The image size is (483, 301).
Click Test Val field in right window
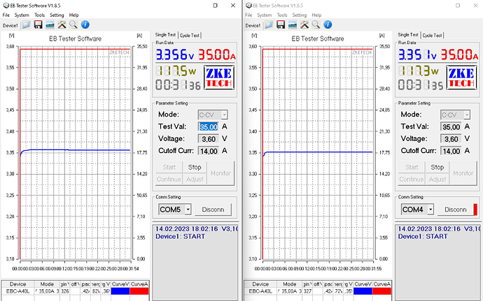coord(451,126)
